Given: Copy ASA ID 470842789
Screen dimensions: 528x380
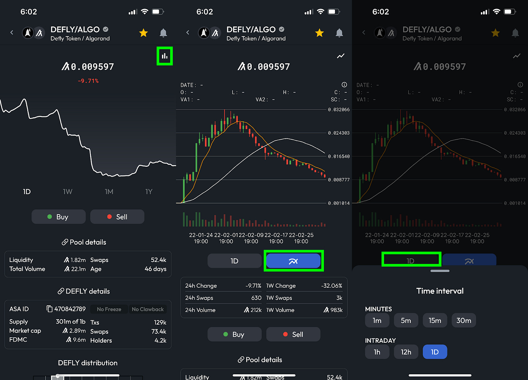Looking at the screenshot, I should tap(49, 309).
